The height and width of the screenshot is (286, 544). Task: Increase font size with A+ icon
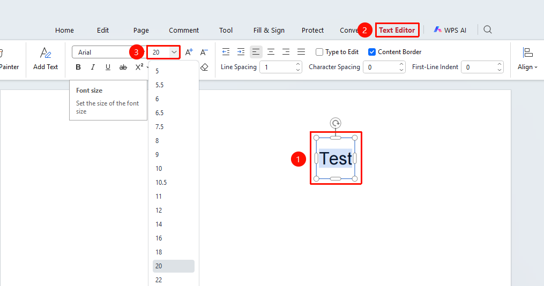pos(189,52)
